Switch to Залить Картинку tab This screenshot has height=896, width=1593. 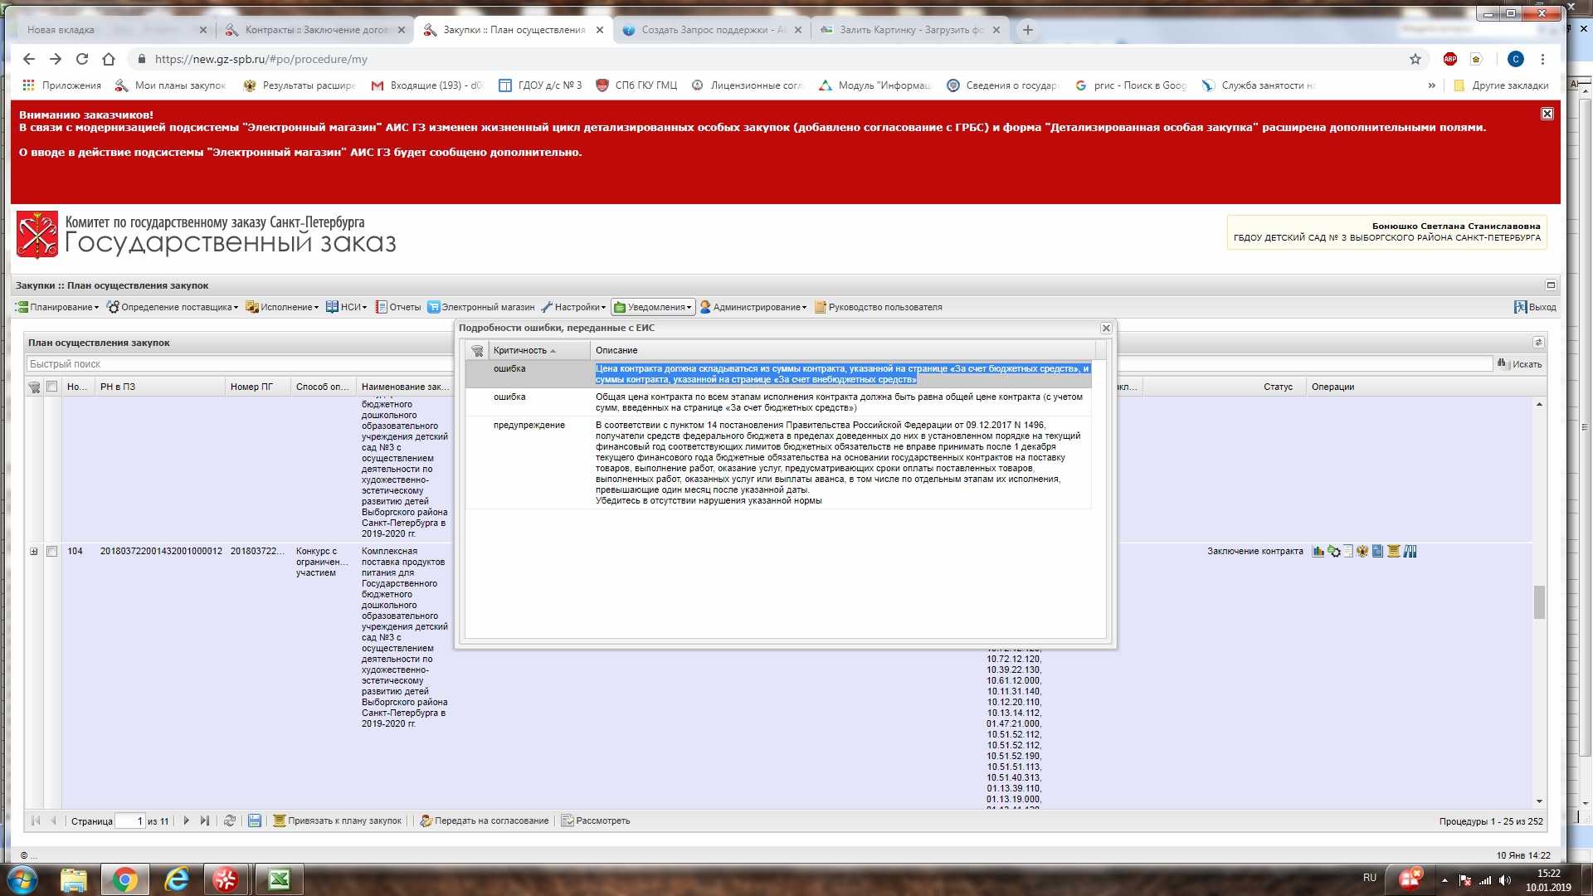coord(910,30)
